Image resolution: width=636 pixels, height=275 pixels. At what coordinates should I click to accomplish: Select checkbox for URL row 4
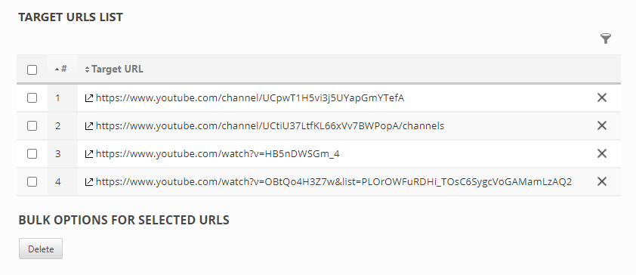click(x=32, y=182)
